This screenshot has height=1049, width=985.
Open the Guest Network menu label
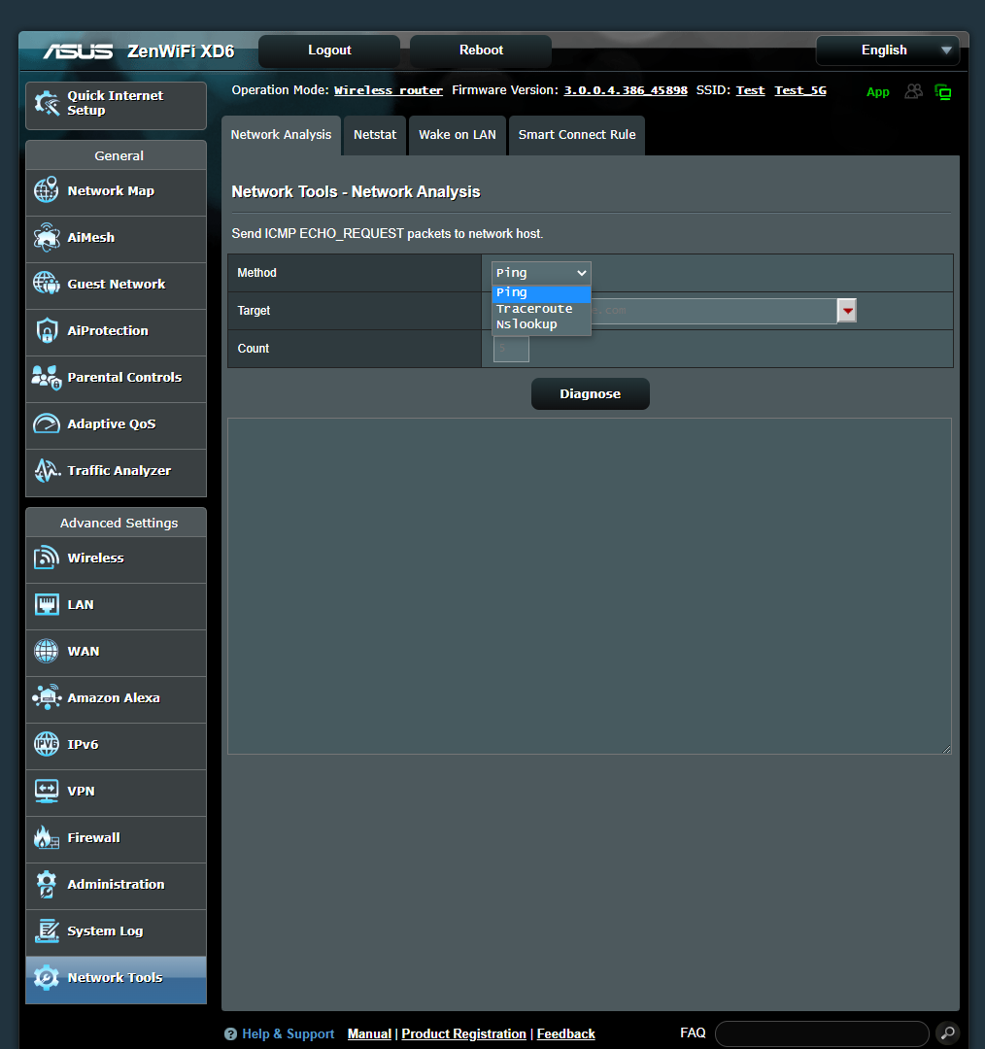pos(117,284)
